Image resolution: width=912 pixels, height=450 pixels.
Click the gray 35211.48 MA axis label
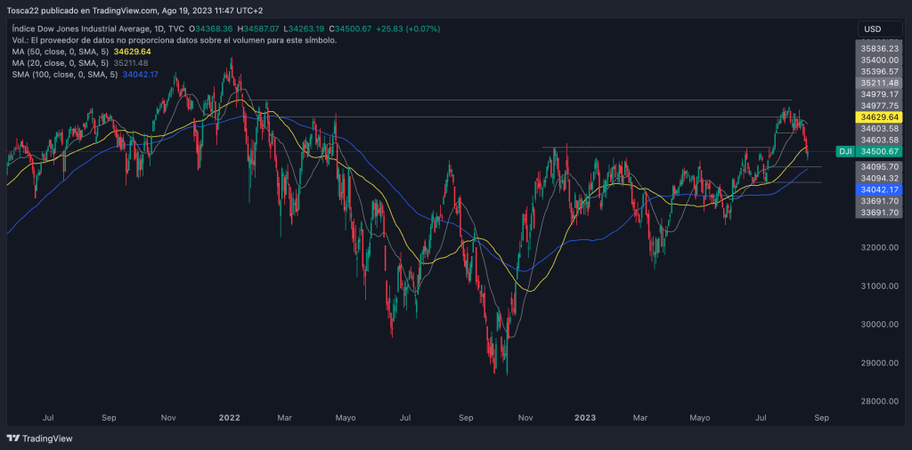coord(878,83)
